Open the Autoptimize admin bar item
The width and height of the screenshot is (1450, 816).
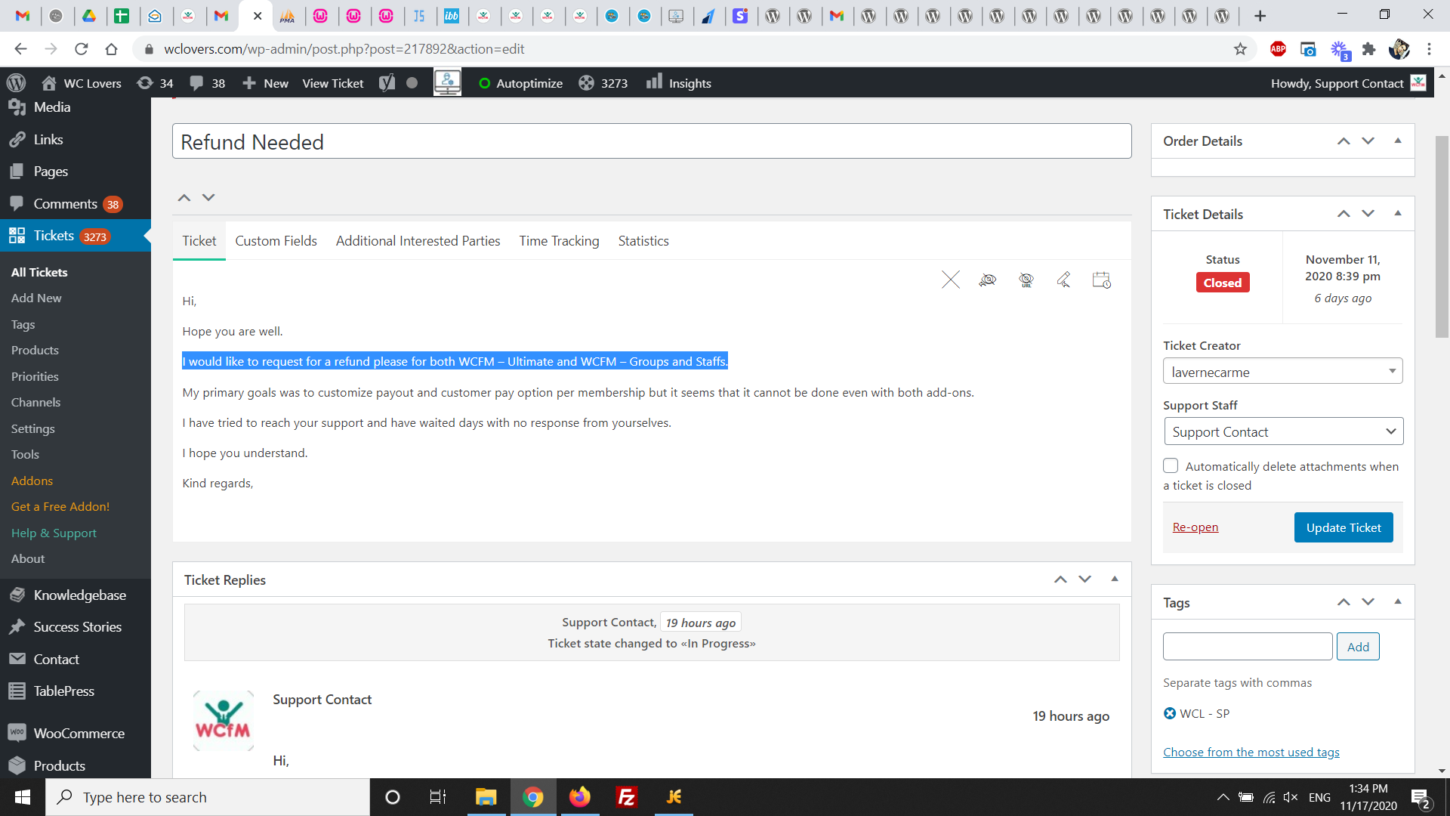point(520,83)
